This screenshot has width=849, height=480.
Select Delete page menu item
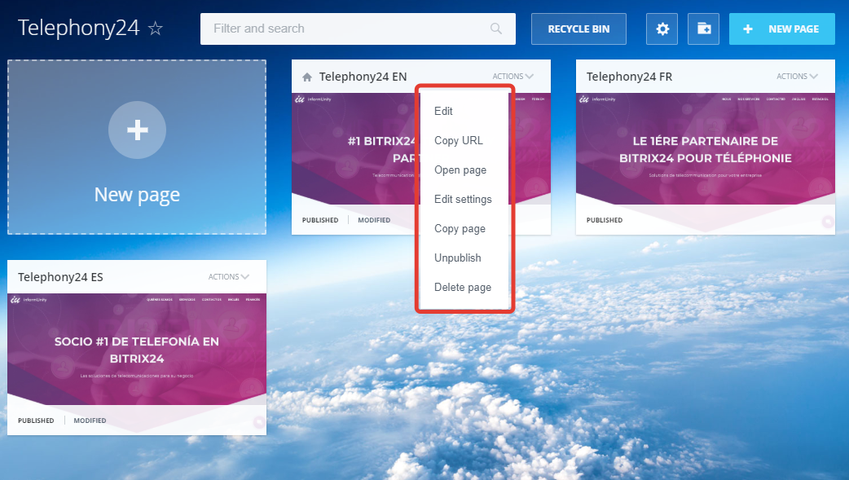[464, 287]
